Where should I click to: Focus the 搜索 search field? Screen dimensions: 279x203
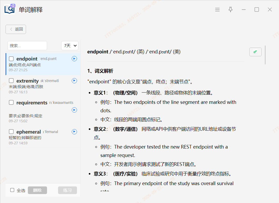tap(27, 45)
